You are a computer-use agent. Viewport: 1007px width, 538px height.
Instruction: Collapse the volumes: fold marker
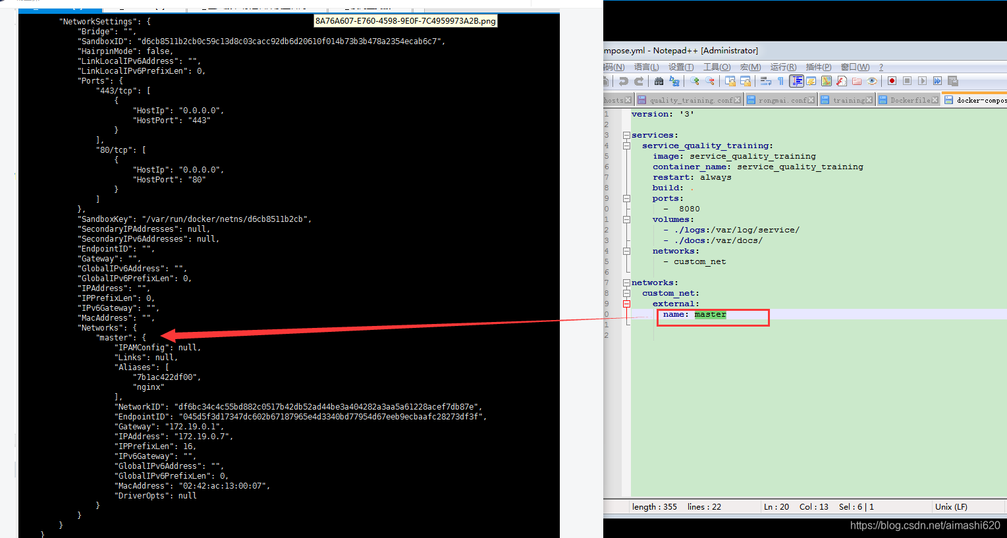(626, 219)
